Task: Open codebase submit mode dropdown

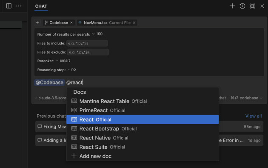Action: point(246,98)
